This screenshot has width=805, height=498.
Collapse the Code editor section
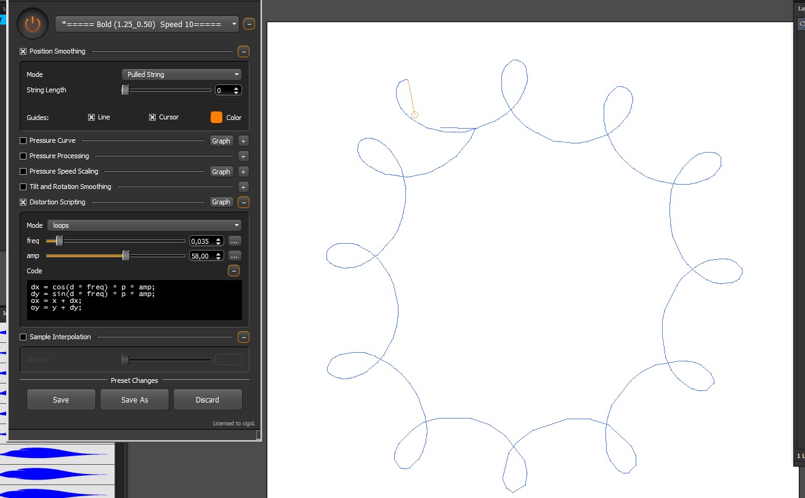click(234, 271)
